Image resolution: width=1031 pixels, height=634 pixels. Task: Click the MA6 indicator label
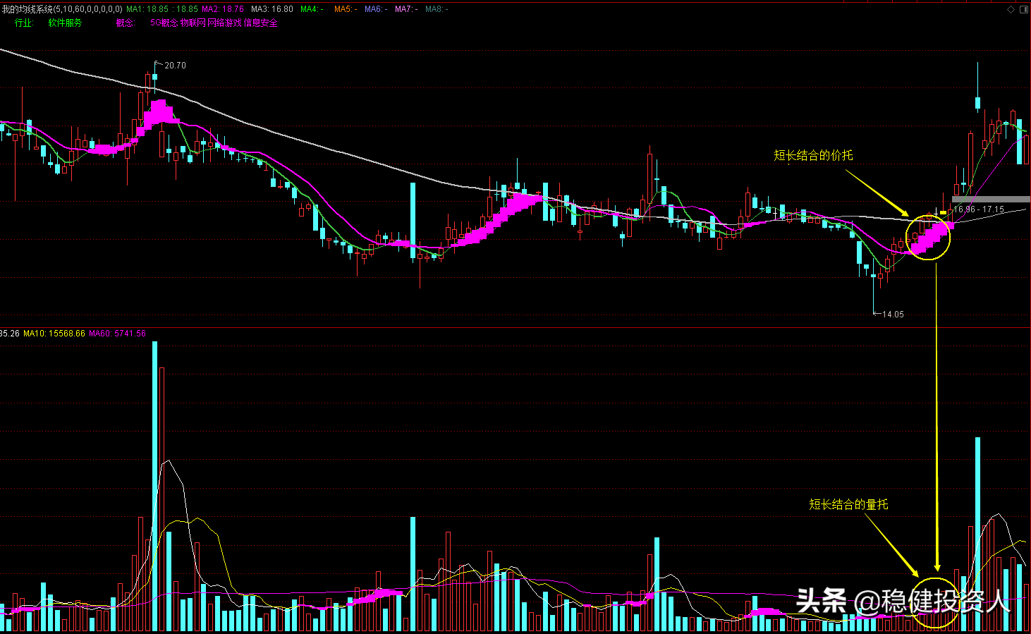376,9
